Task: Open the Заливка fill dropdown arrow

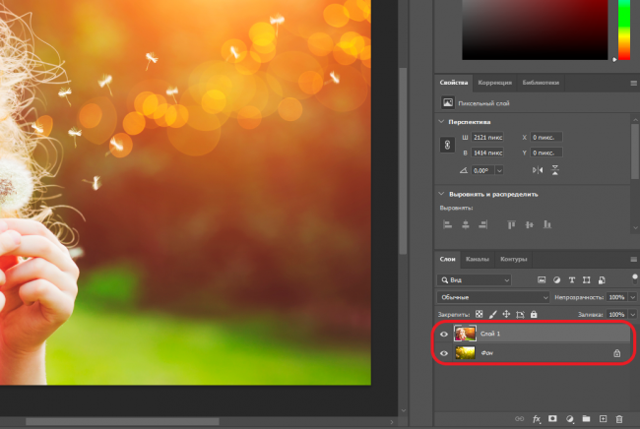Action: 633,315
